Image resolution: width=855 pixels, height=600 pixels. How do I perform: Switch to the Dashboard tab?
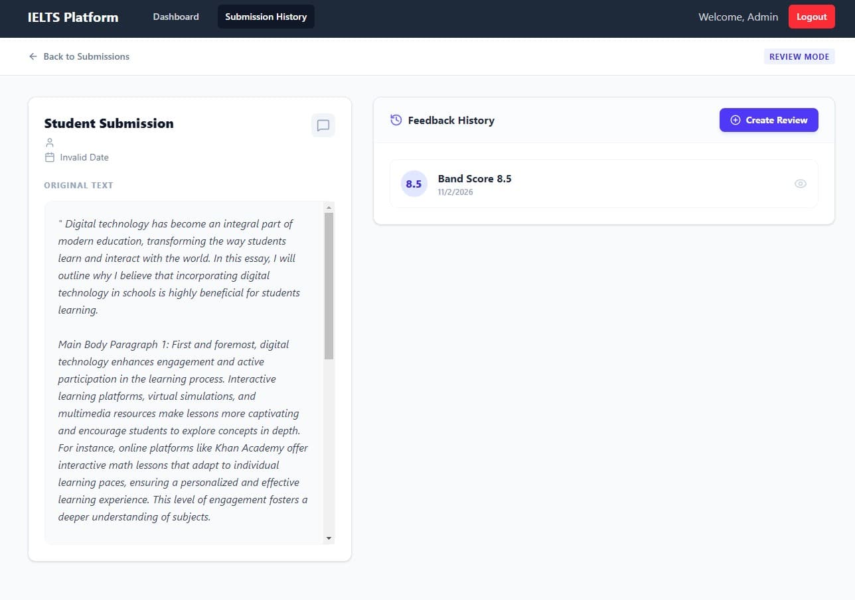click(175, 17)
